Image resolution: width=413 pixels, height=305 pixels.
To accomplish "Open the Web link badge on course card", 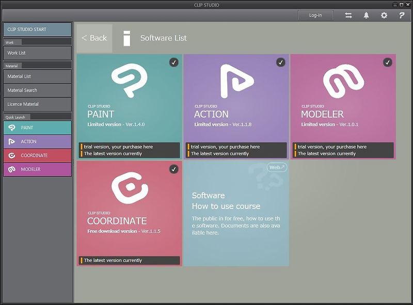I will pyautogui.click(x=277, y=167).
